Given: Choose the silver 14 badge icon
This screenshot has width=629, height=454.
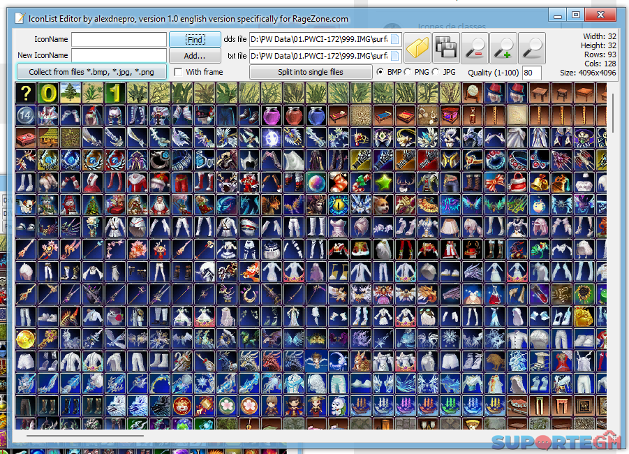Looking at the screenshot, I should (26, 115).
